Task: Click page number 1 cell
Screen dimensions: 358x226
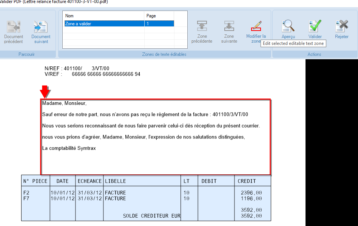Action: (159, 24)
